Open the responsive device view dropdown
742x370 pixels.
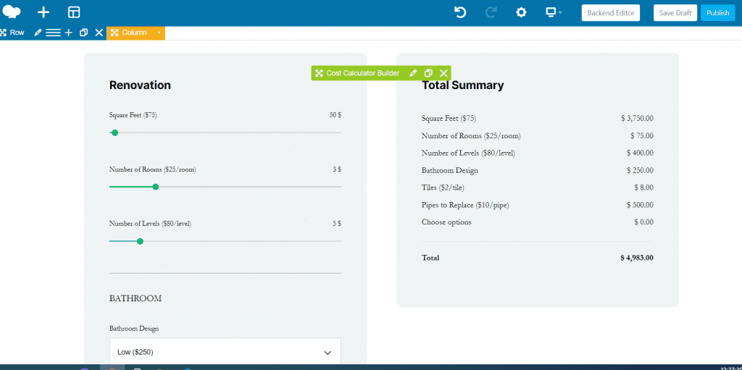(x=554, y=13)
